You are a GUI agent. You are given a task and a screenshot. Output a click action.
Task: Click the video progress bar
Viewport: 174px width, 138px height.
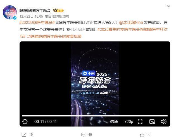95,116
